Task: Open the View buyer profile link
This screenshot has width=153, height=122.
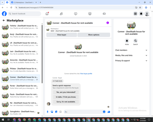Action: coord(86,74)
